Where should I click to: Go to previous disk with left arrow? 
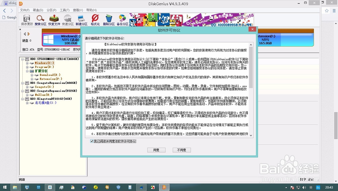25,34
